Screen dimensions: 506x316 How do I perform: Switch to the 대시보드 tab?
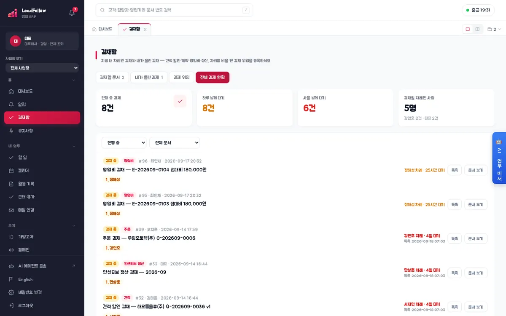(102, 29)
